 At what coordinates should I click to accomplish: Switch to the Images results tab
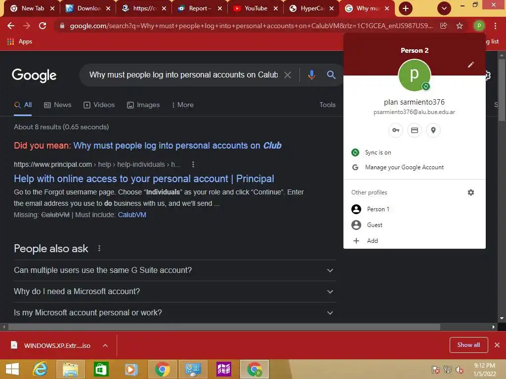(143, 105)
